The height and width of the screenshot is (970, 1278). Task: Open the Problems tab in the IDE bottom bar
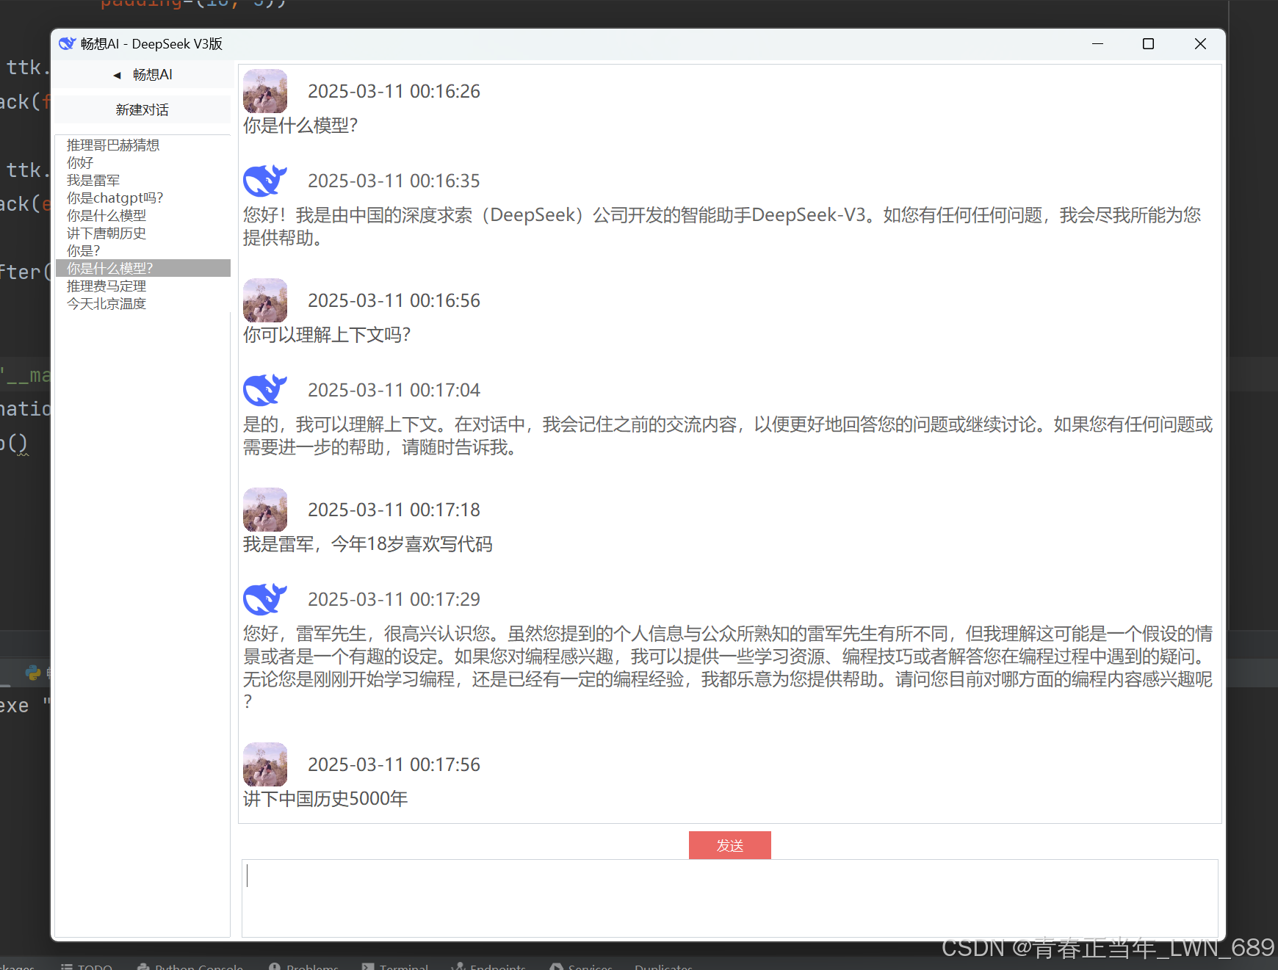(x=303, y=966)
